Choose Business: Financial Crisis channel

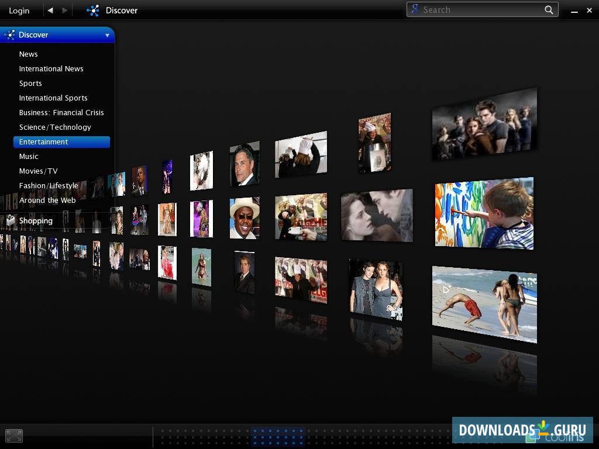[61, 112]
